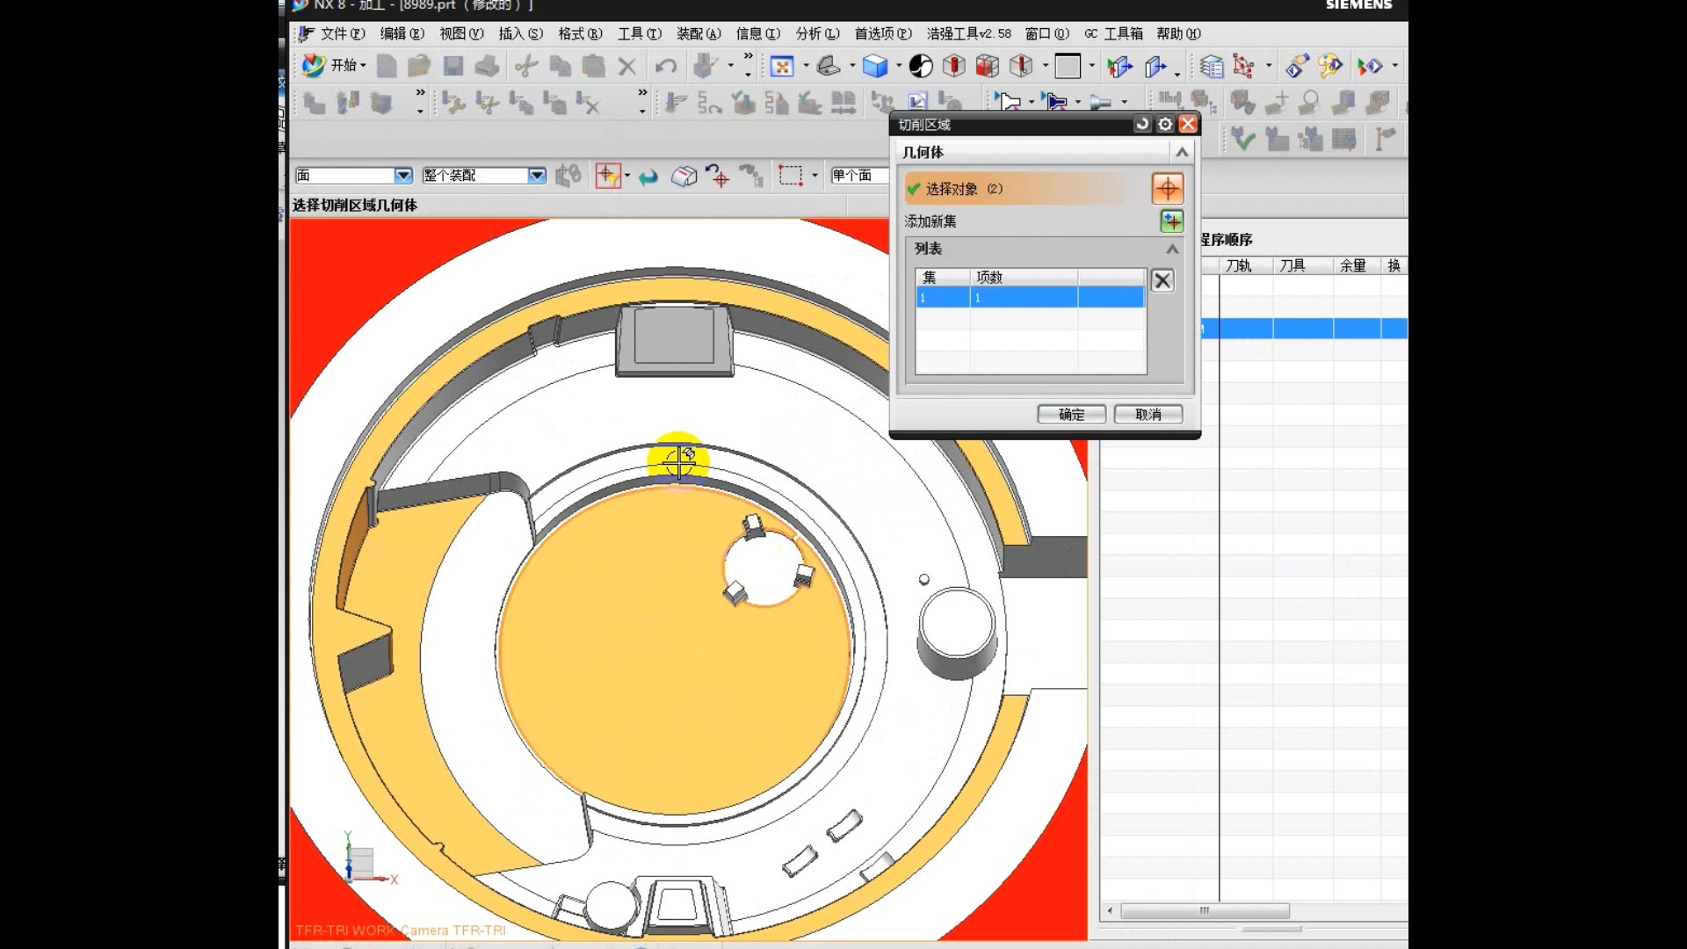This screenshot has height=949, width=1687.
Task: Click the Fit view icon
Action: point(782,66)
